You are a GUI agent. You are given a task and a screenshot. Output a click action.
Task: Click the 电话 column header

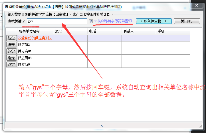pyautogui.click(x=104, y=31)
